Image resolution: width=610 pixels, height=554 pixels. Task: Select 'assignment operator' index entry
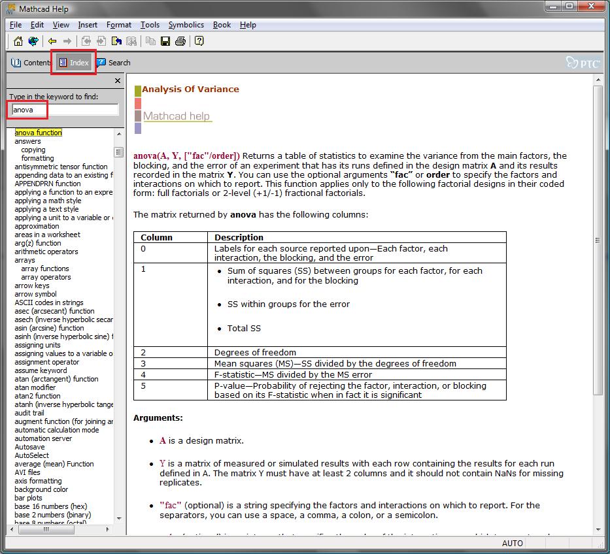46,362
